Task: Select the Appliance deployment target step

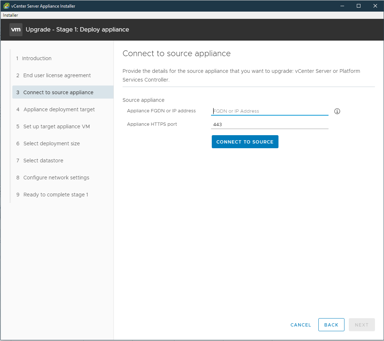Action: [x=59, y=109]
